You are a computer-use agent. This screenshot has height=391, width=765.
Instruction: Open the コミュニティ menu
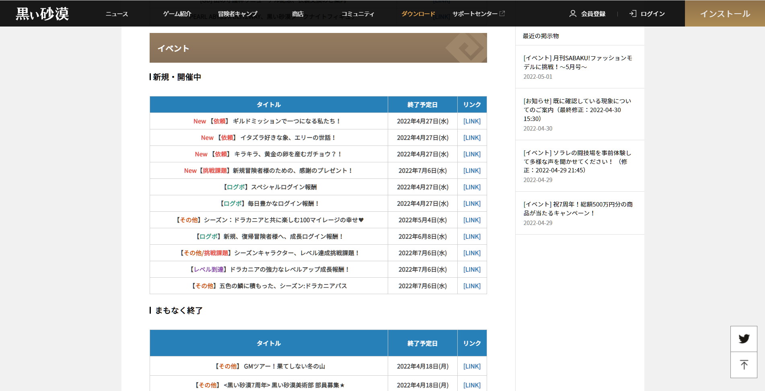(x=358, y=14)
